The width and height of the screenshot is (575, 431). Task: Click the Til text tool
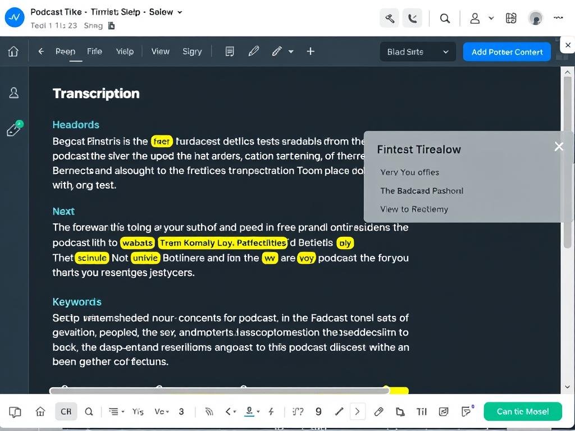click(x=422, y=411)
